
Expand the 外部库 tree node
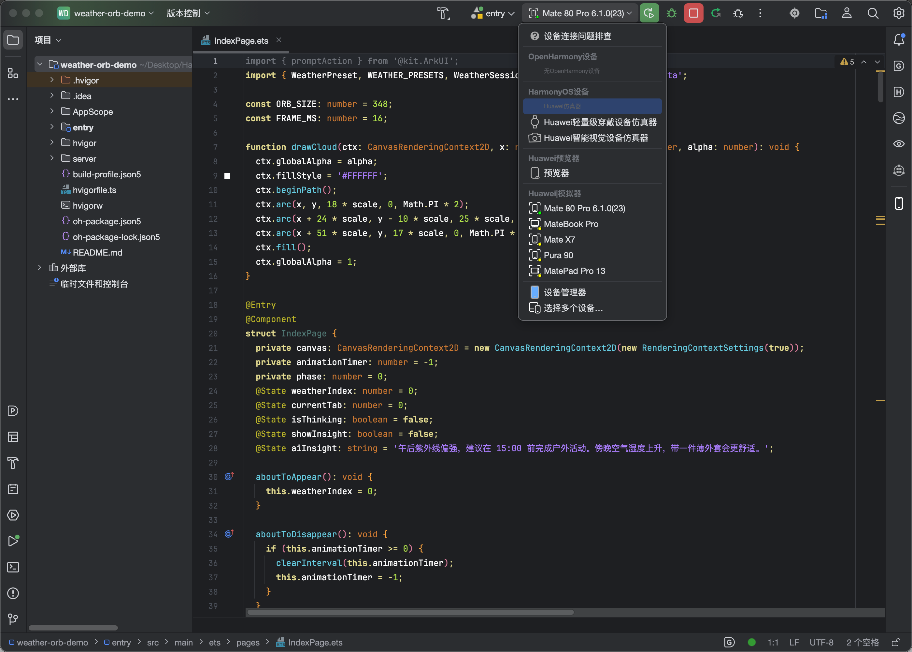(x=39, y=268)
